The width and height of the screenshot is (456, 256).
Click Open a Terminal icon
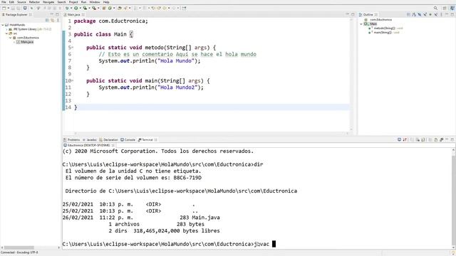pos(399,140)
